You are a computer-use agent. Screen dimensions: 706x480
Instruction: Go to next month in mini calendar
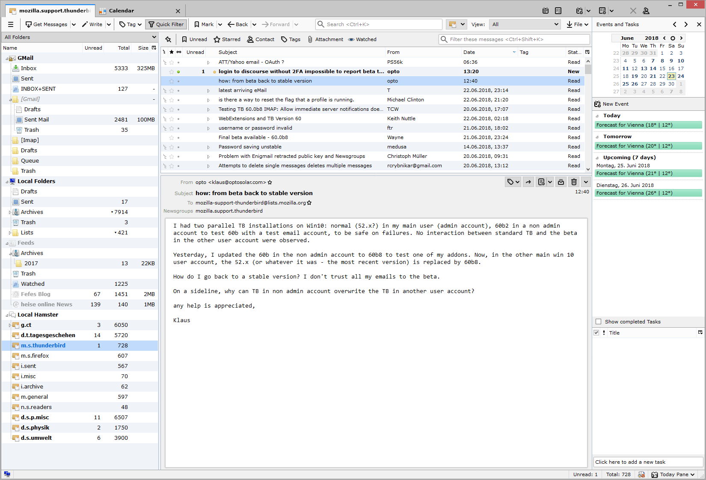pyautogui.click(x=682, y=38)
